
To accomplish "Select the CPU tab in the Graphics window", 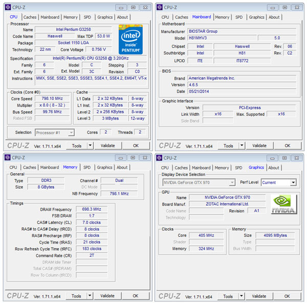I will coord(165,168).
